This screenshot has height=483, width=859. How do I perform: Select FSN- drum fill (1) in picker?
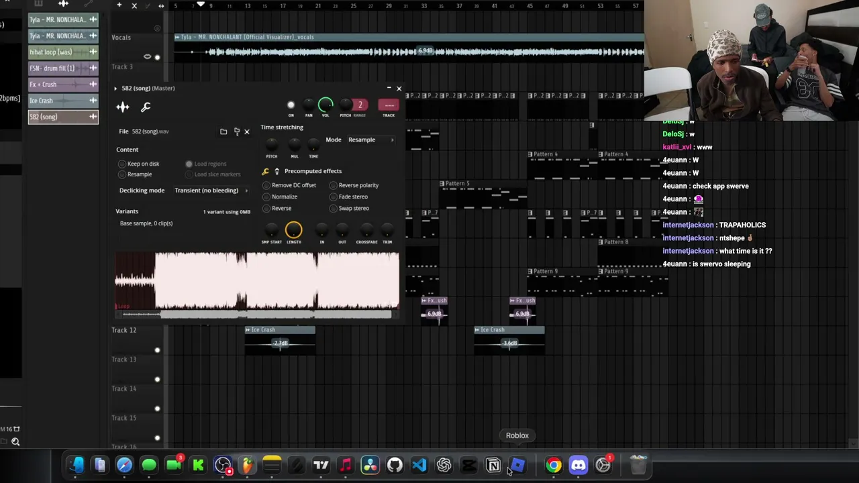point(63,68)
